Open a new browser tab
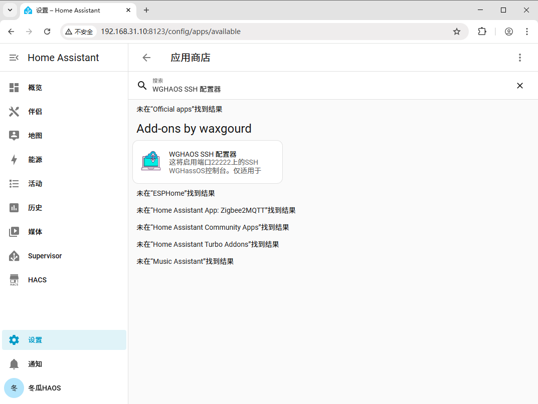538x404 pixels. 146,11
